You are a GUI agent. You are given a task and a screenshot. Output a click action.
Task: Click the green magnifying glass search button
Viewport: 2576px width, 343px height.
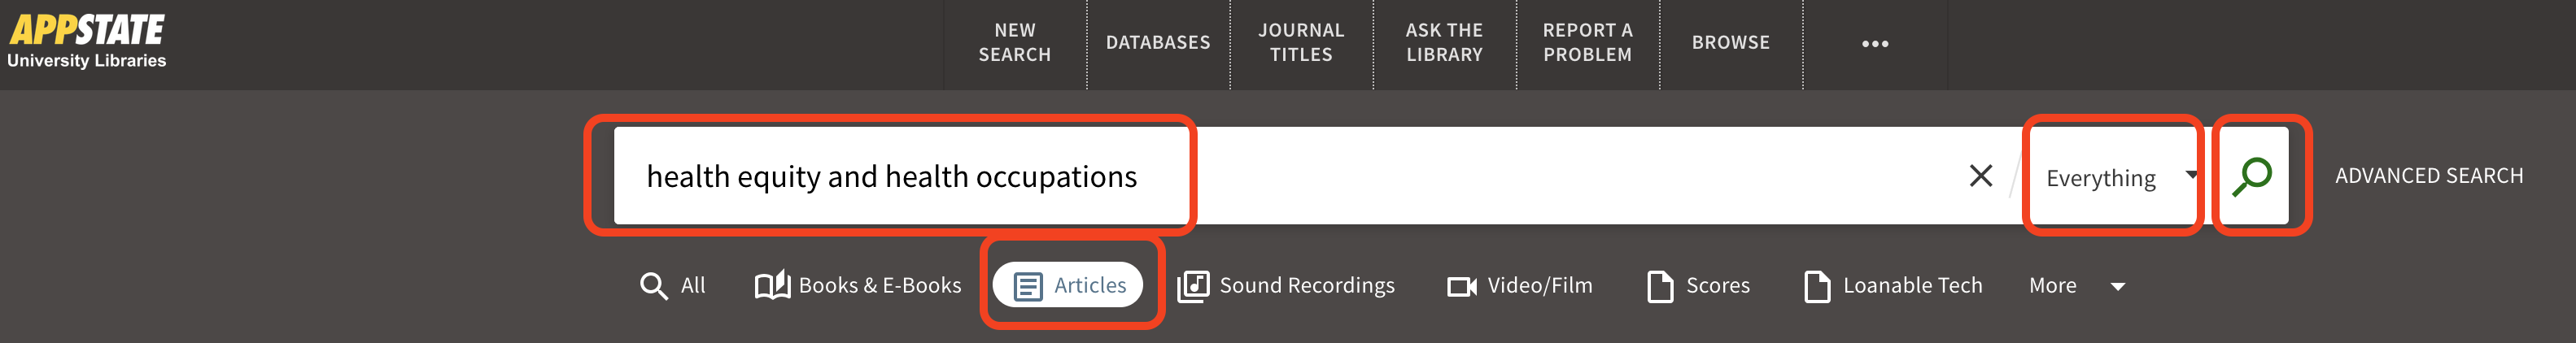[x=2252, y=176]
